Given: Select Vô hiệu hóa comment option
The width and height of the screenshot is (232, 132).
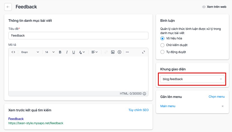Looking at the screenshot, I should (x=162, y=39).
